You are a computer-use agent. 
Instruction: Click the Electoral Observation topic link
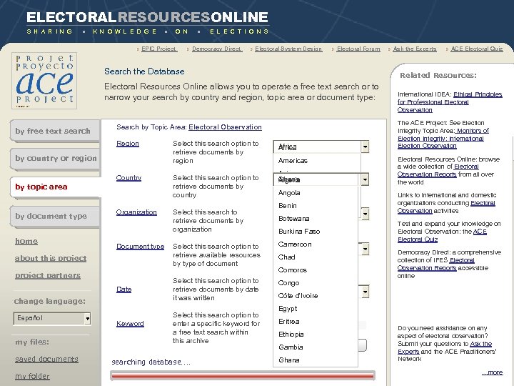pyautogui.click(x=225, y=127)
